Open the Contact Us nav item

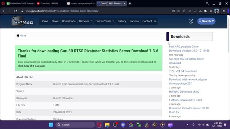point(149,21)
